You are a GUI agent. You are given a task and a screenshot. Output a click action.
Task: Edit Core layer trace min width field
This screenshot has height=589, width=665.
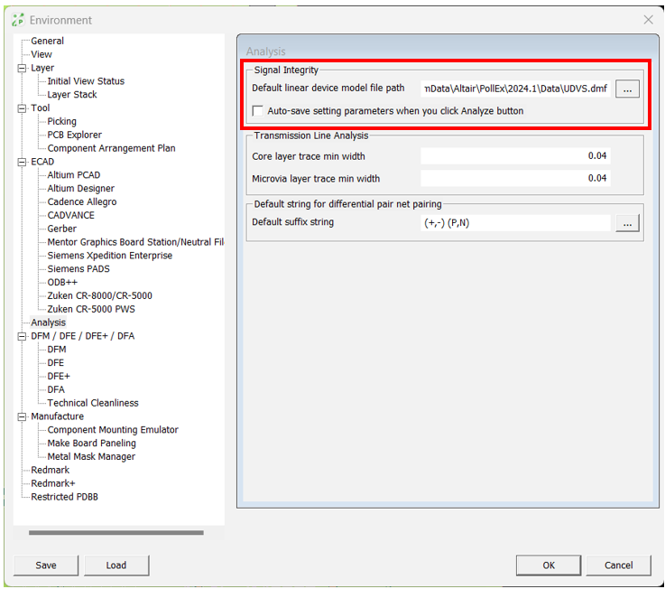515,156
